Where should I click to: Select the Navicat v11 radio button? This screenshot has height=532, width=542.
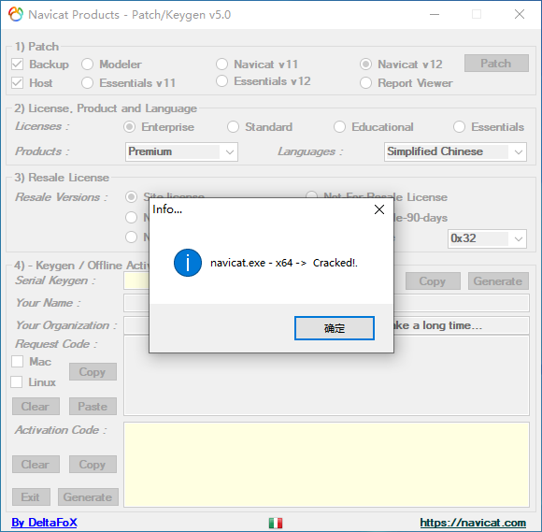[x=221, y=64]
